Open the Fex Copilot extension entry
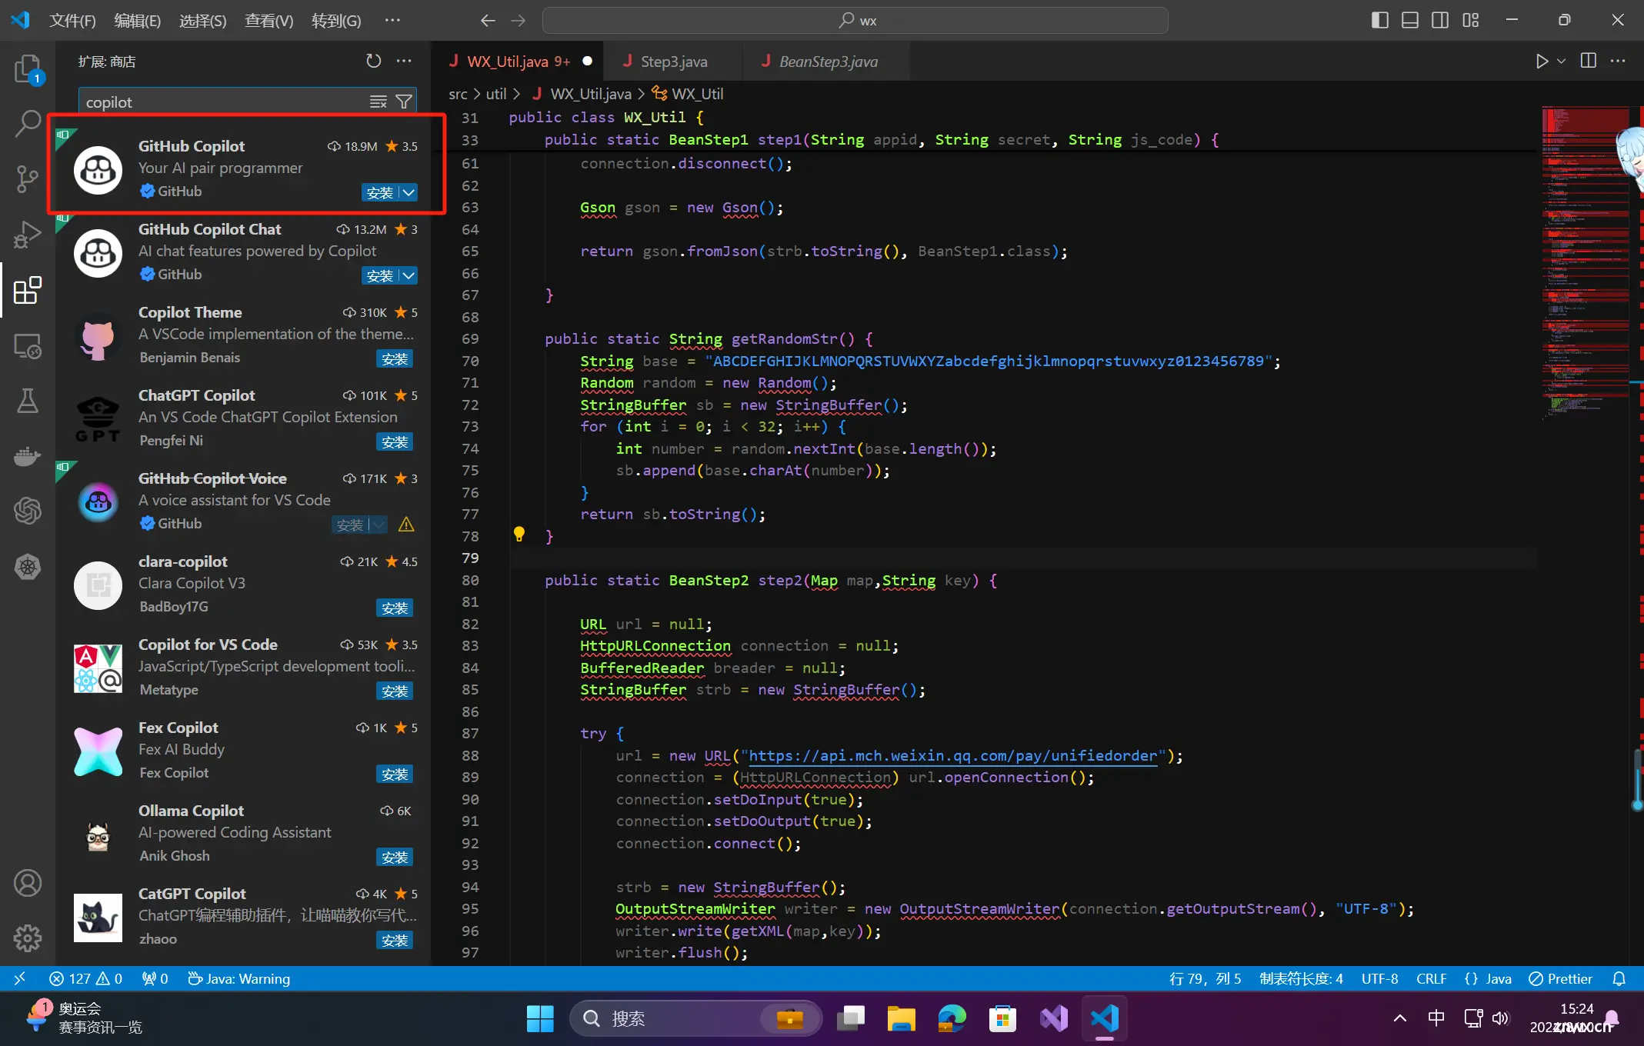This screenshot has height=1046, width=1644. coord(243,750)
